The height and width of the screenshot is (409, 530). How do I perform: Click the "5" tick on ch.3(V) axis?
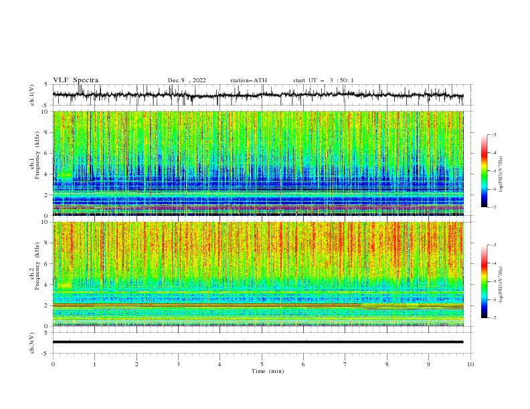(46, 333)
